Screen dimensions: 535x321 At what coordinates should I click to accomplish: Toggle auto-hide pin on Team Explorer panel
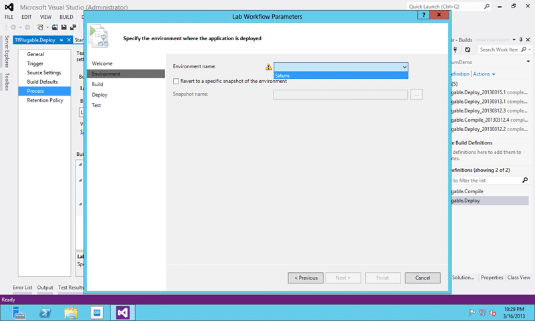point(521,40)
